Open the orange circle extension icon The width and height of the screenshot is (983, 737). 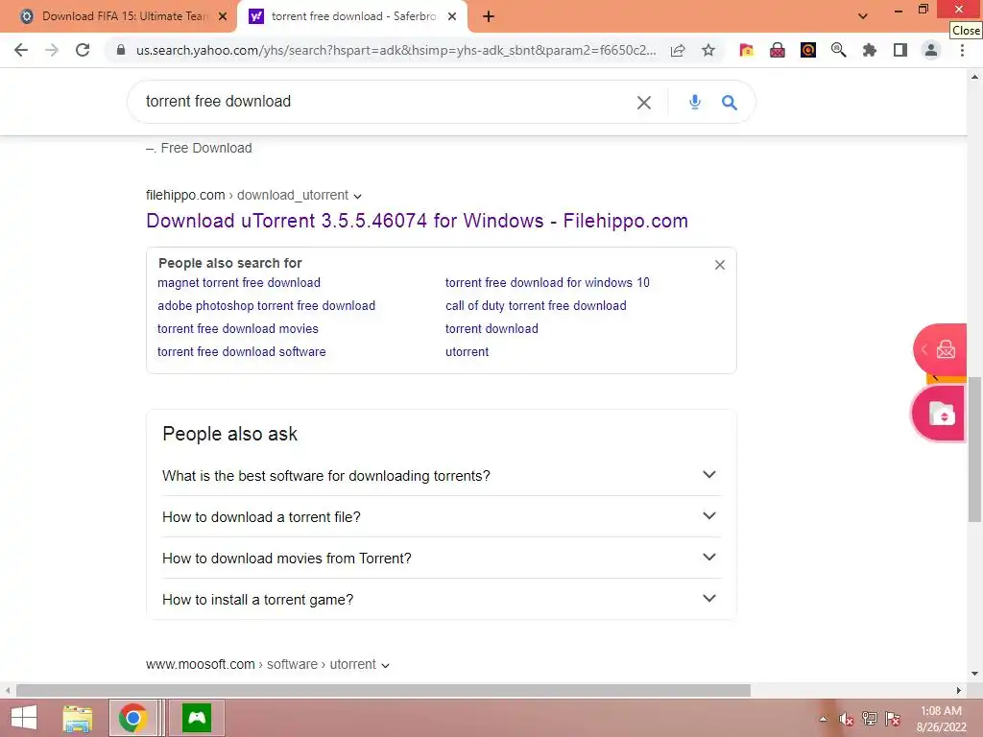[x=808, y=50]
